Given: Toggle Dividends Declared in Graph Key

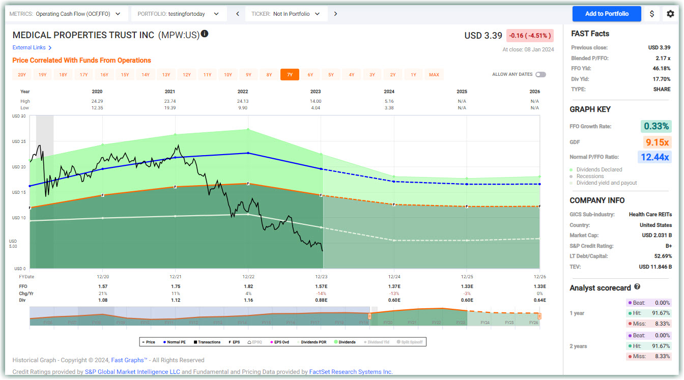Looking at the screenshot, I should [x=595, y=170].
